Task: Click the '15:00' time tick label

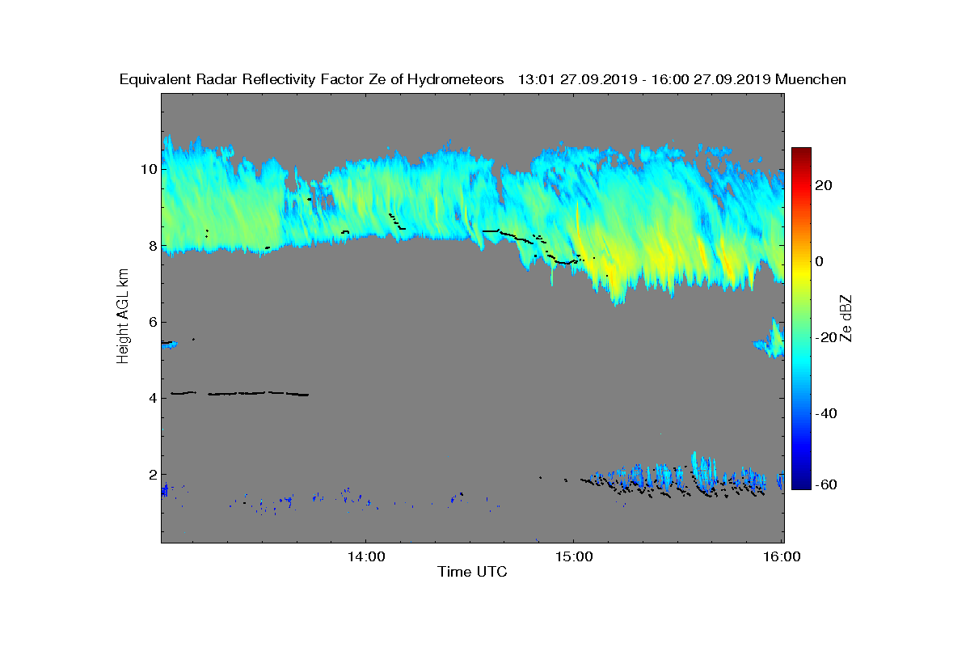Action: (x=573, y=556)
